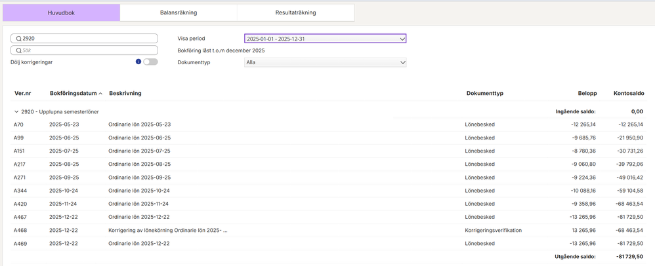Viewport: 655px width, 266px height.
Task: Select the Huvudbok tab
Action: point(61,12)
